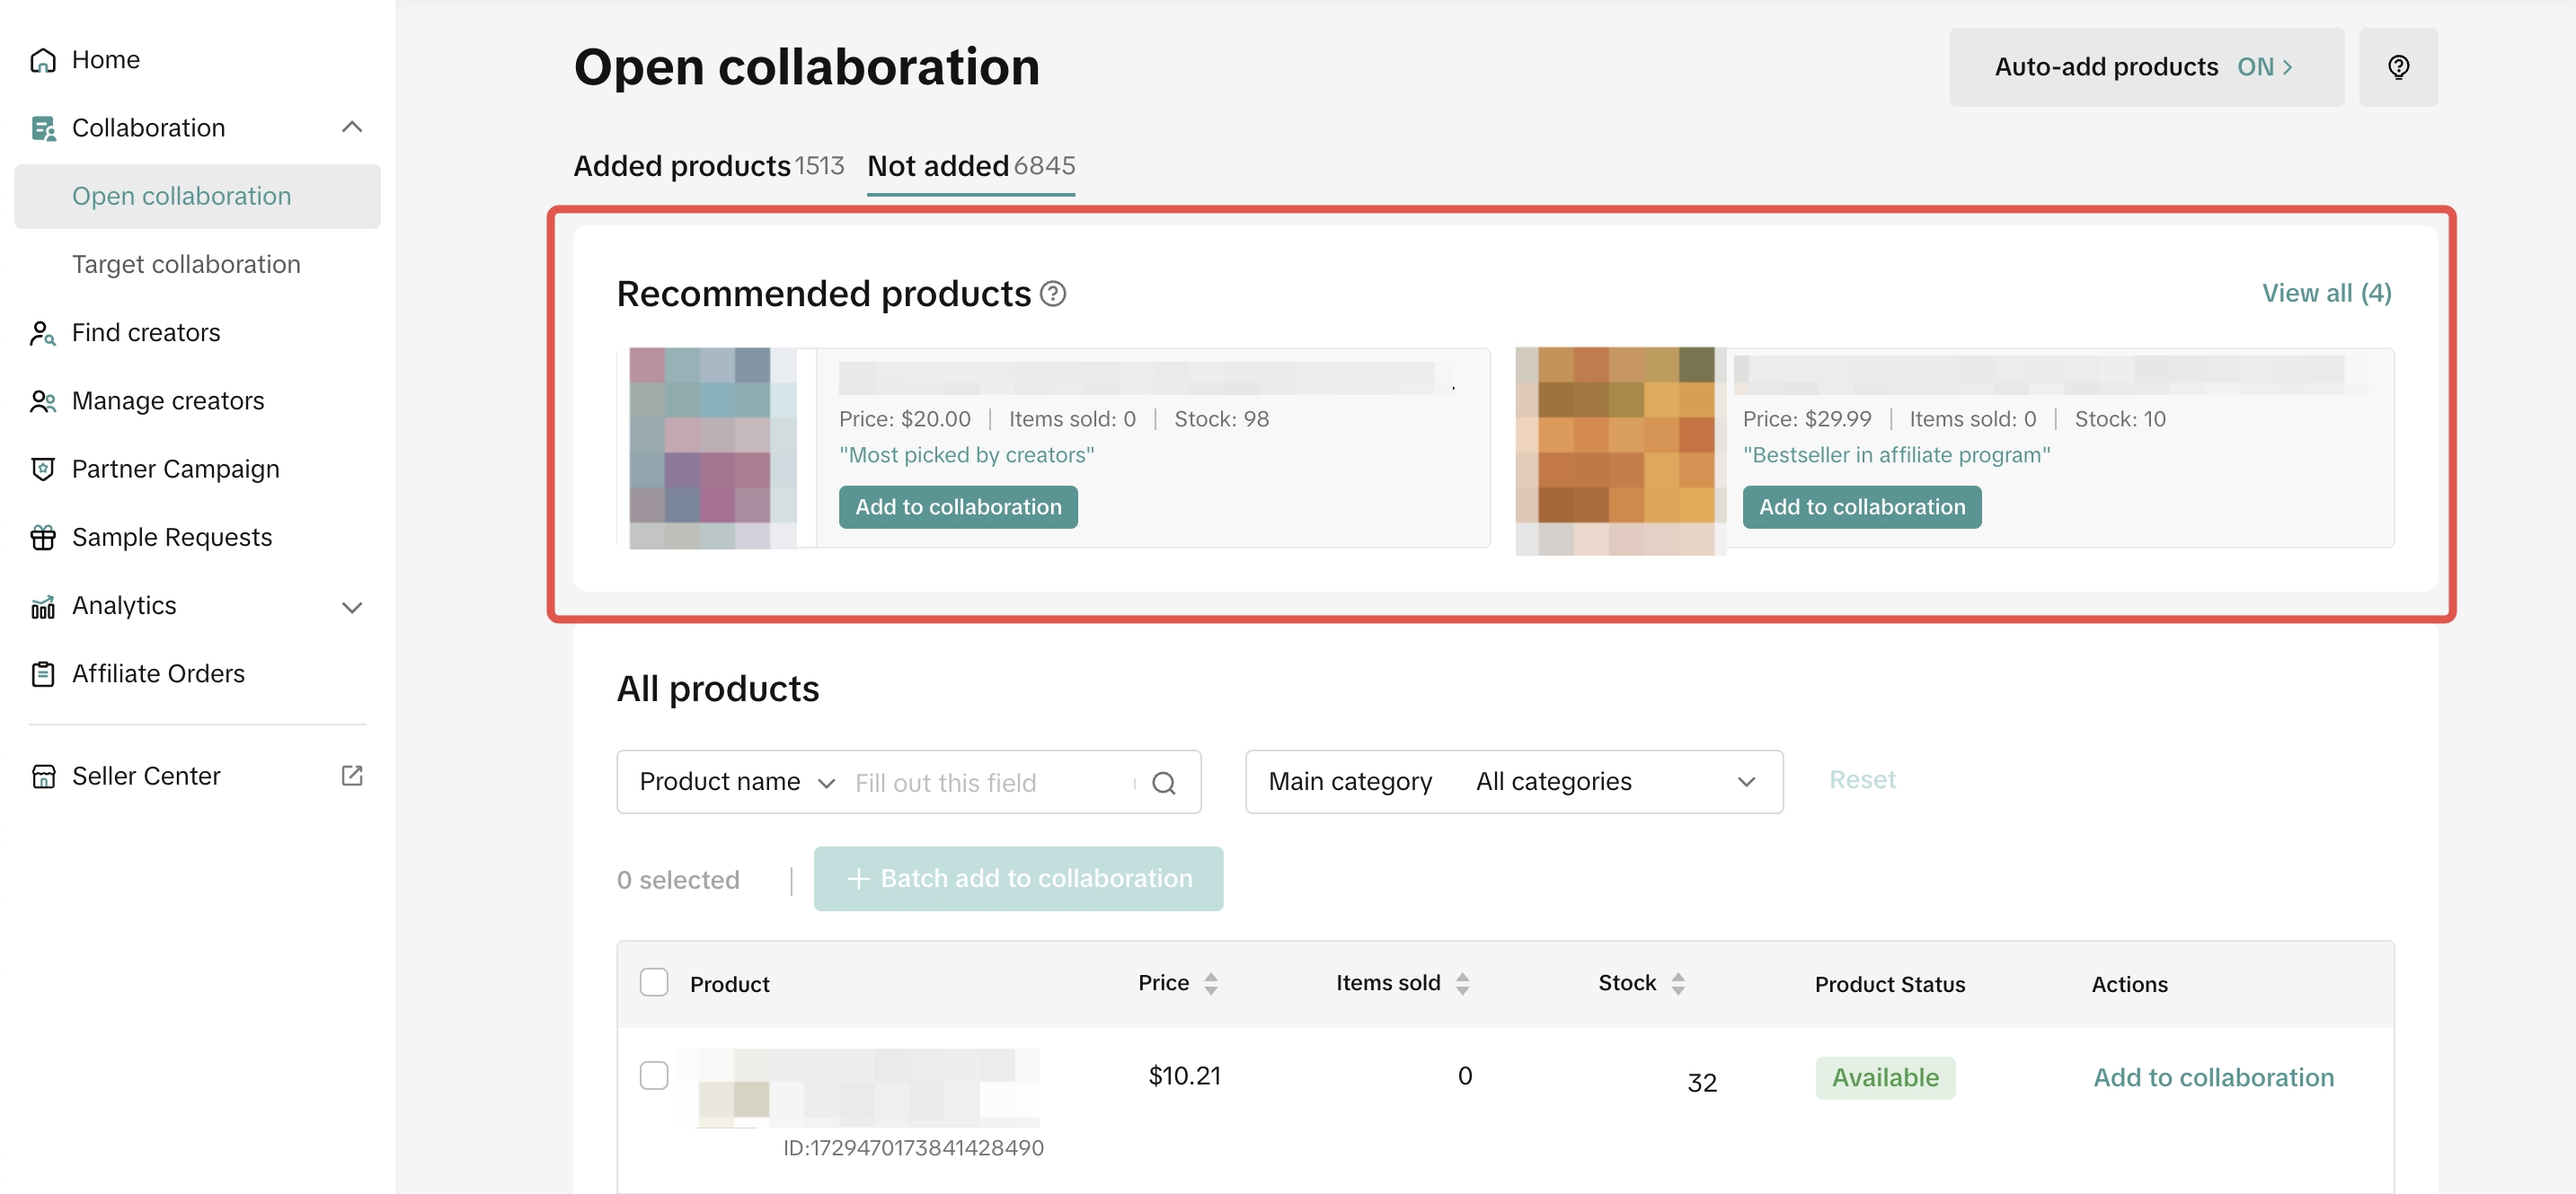Click the Find creators sidebar icon
The height and width of the screenshot is (1194, 2576).
pyautogui.click(x=42, y=333)
